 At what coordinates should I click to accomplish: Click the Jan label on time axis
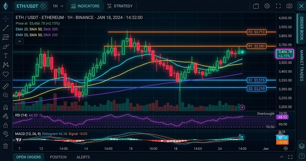(x=266, y=149)
